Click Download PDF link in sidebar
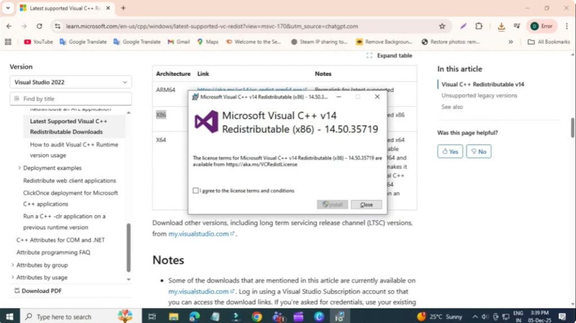 click(x=38, y=291)
